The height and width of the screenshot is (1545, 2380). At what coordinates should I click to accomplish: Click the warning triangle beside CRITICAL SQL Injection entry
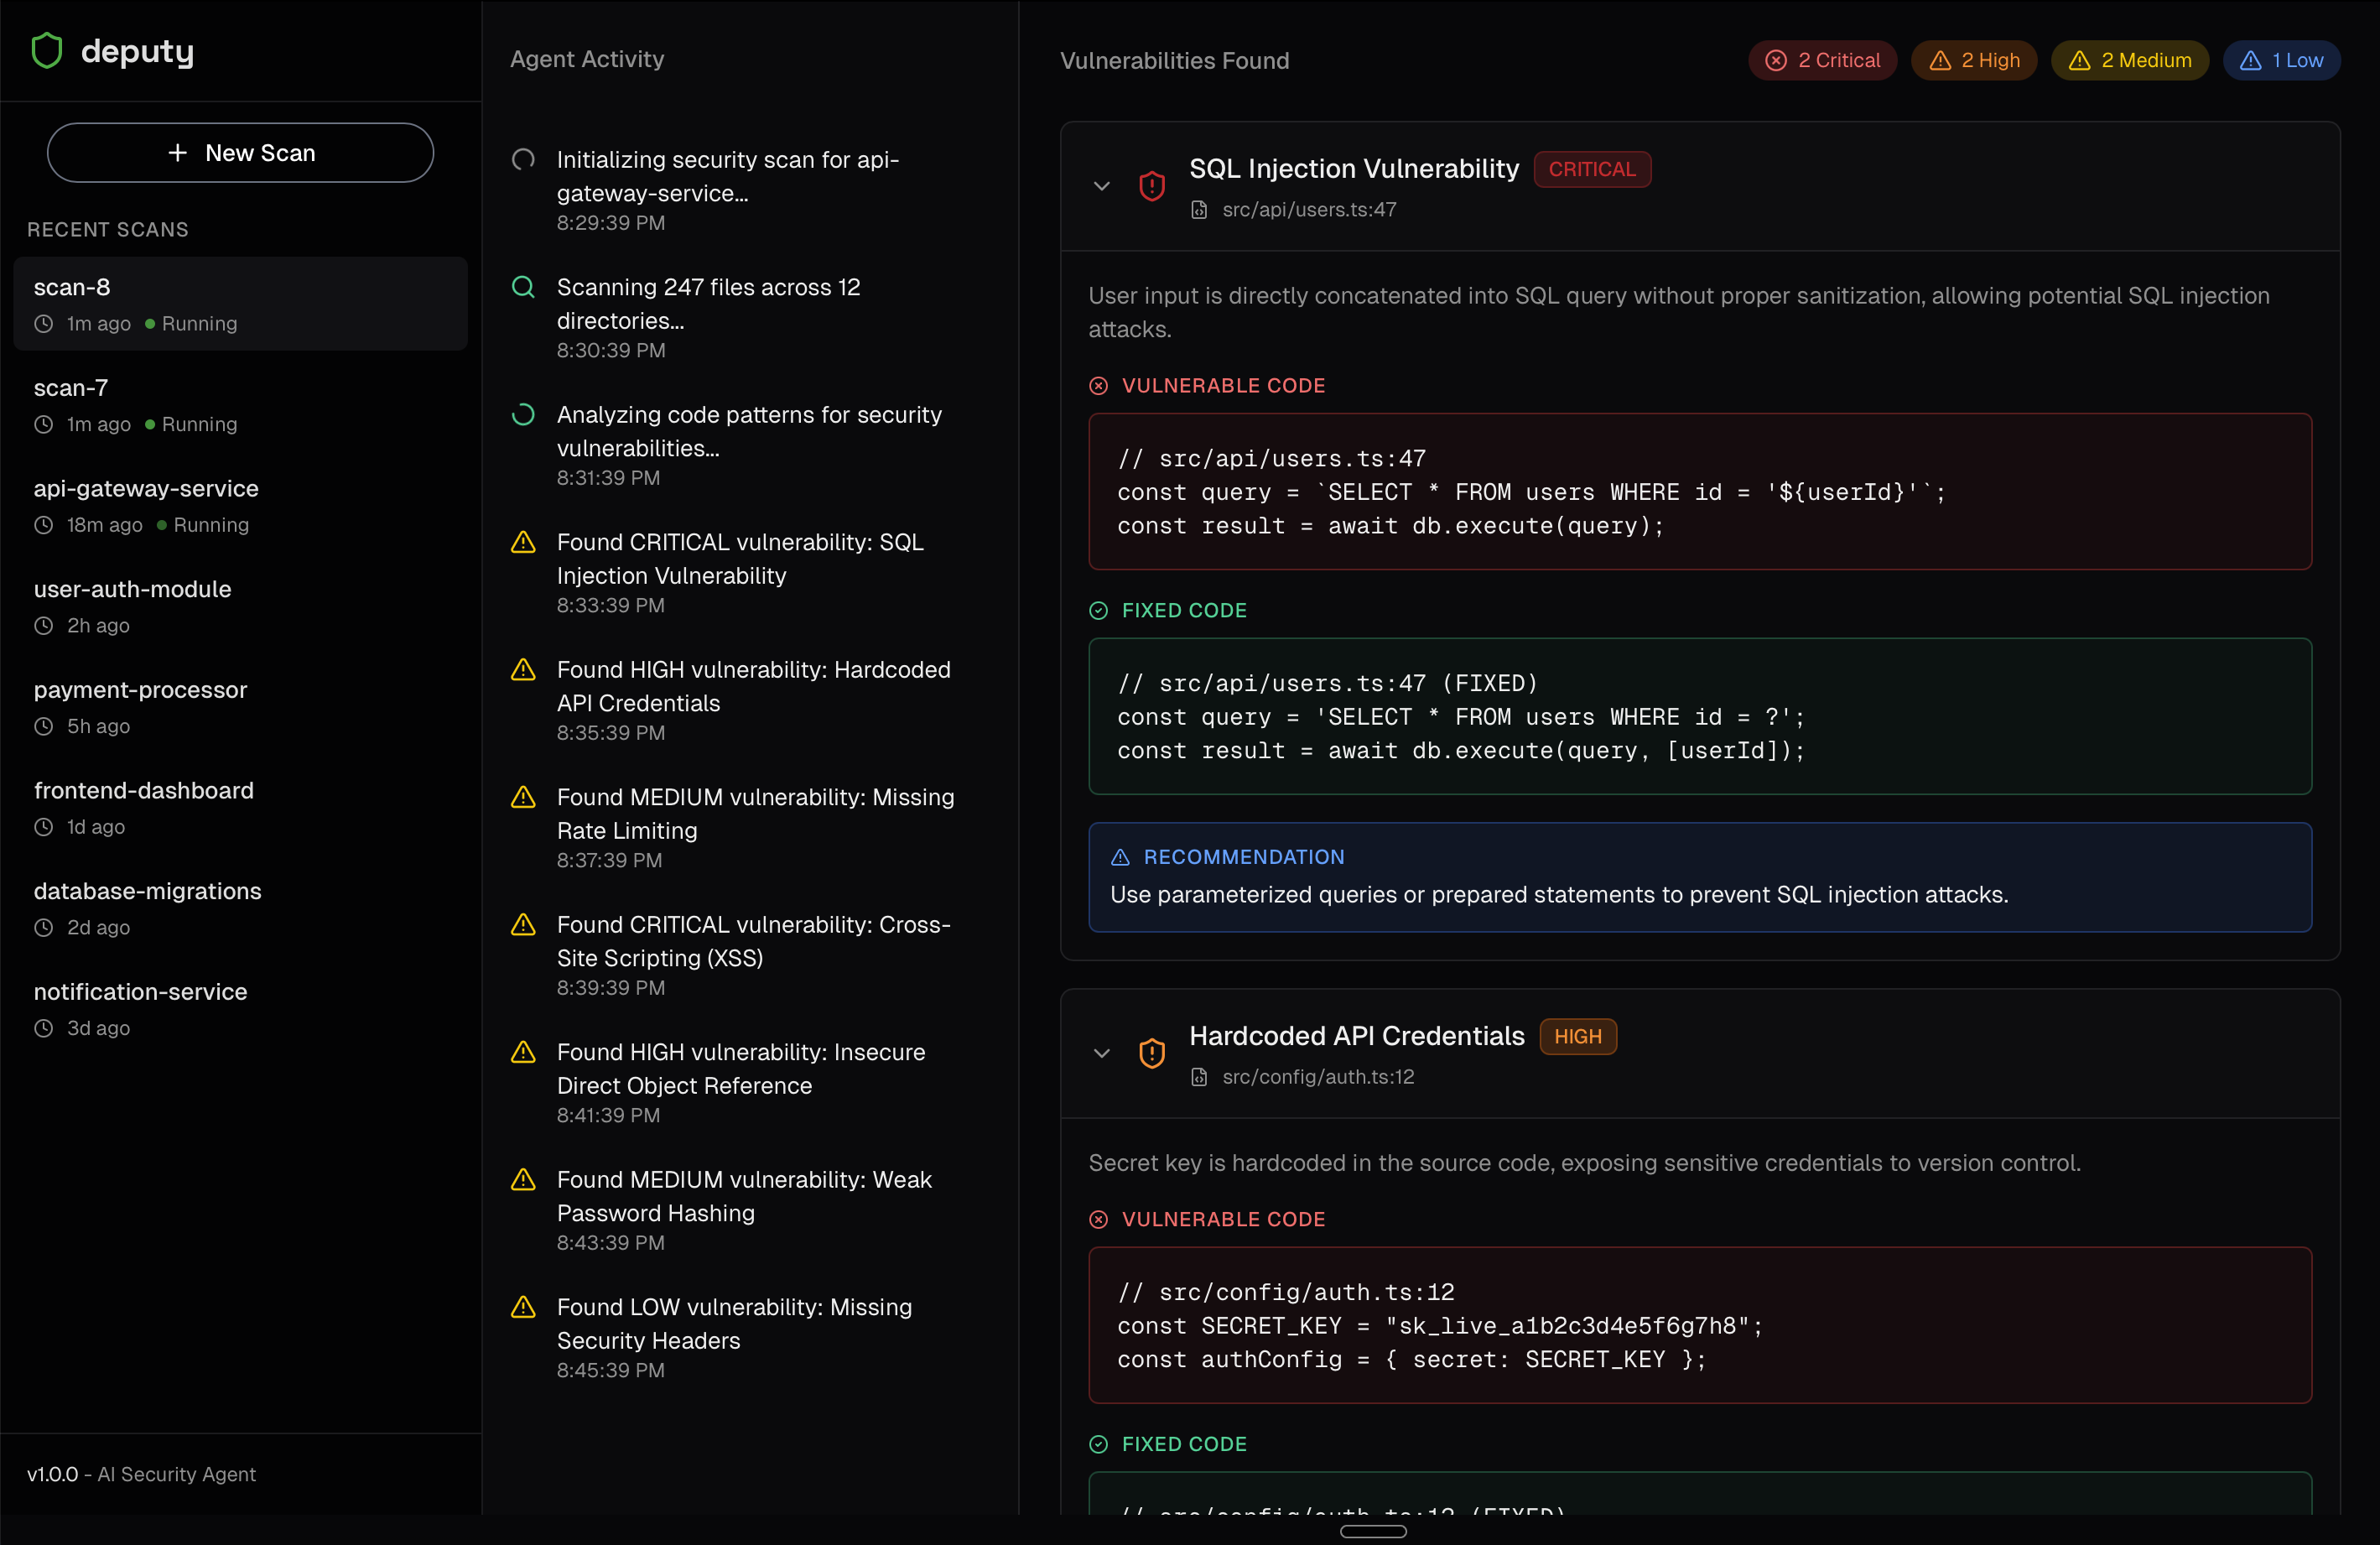(x=523, y=543)
